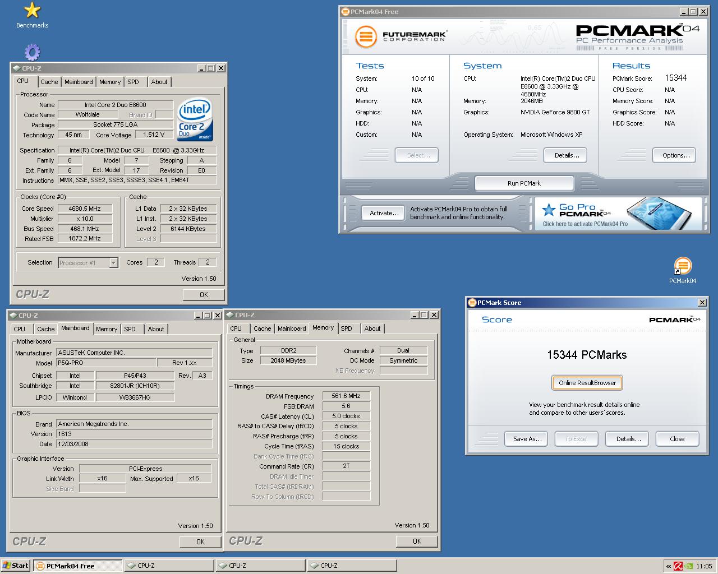Click the Core Speed 4680.5 MHz field
The height and width of the screenshot is (574, 718).
pos(85,209)
